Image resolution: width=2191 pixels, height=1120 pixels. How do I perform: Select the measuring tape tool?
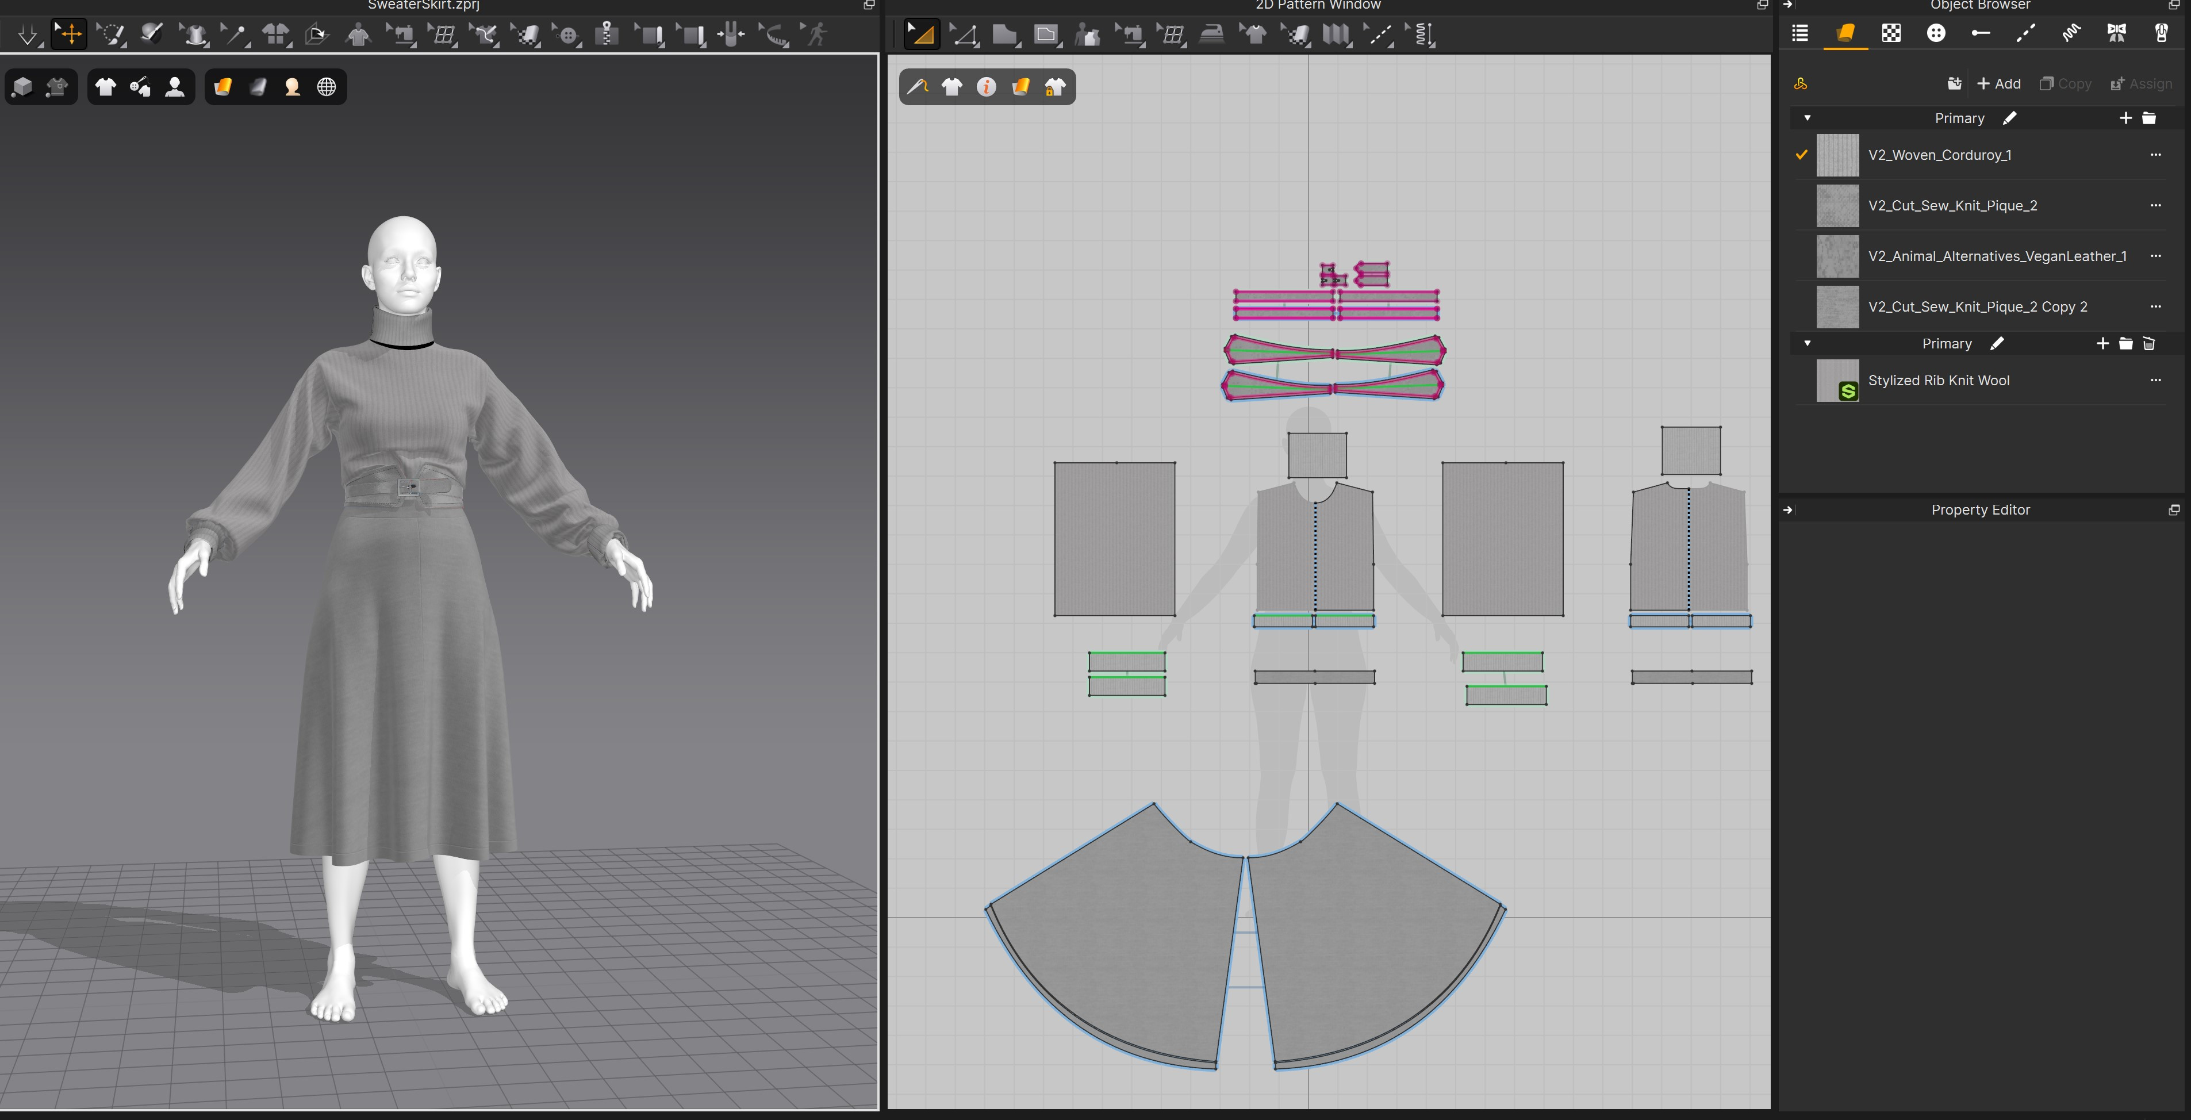click(x=774, y=35)
